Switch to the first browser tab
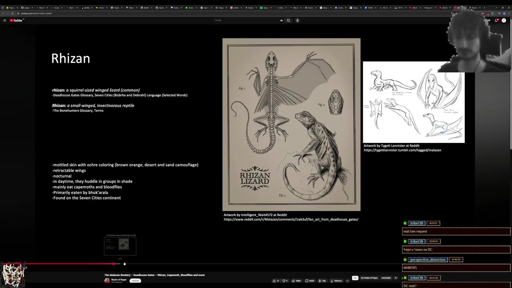Screen dimensions: 512x288 11,8
